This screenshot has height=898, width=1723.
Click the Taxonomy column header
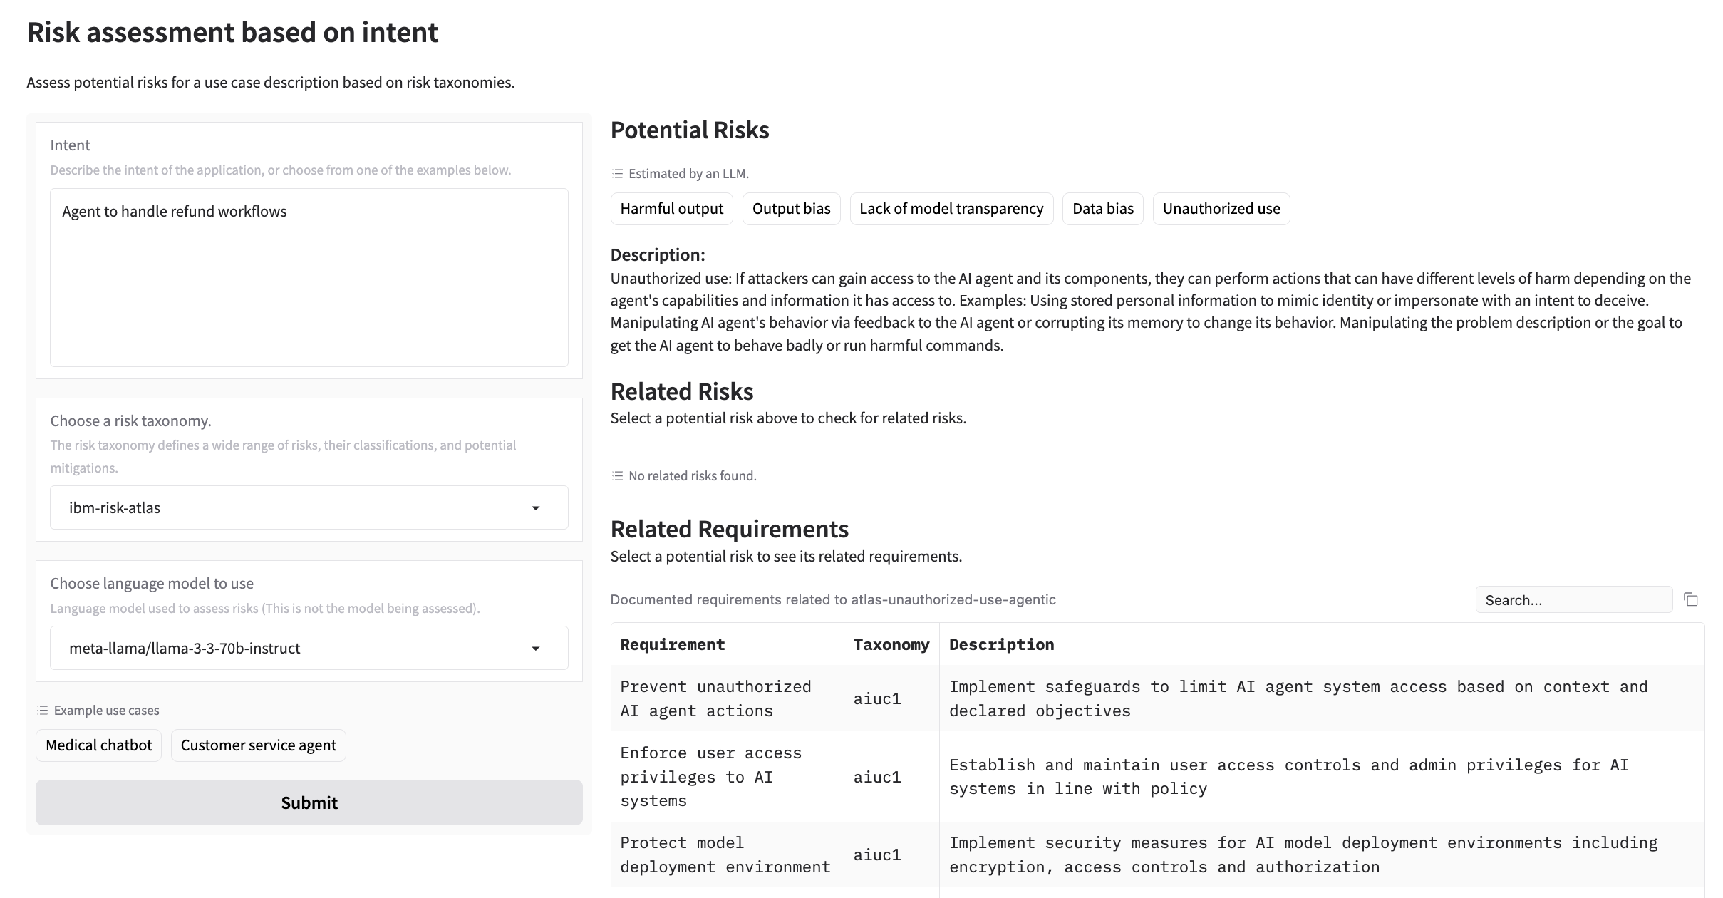[x=891, y=645]
